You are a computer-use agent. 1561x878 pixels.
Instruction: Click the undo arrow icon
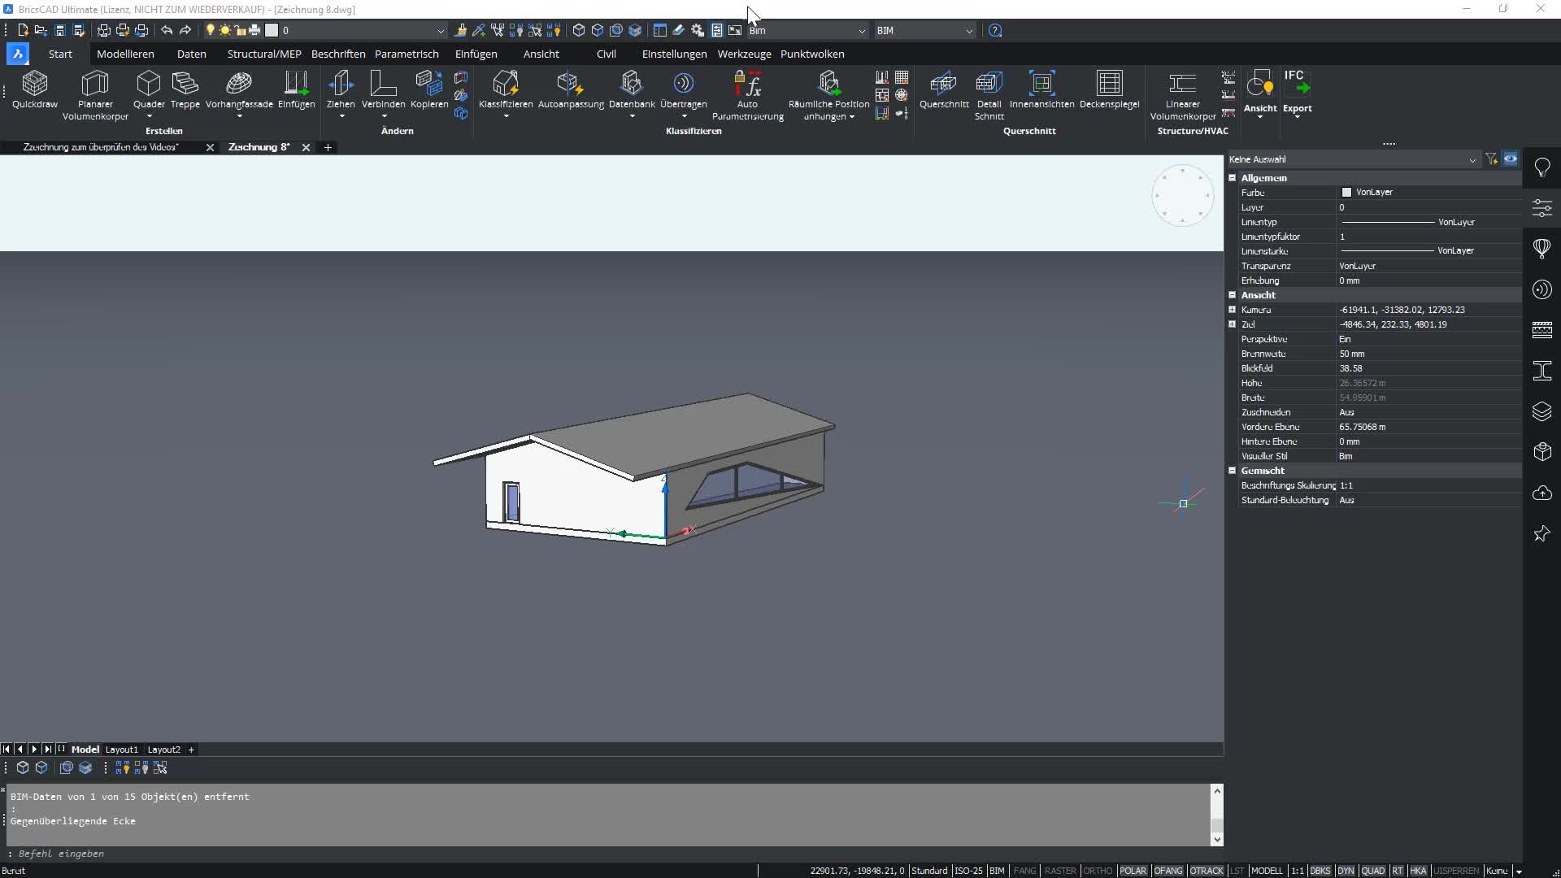click(x=167, y=30)
